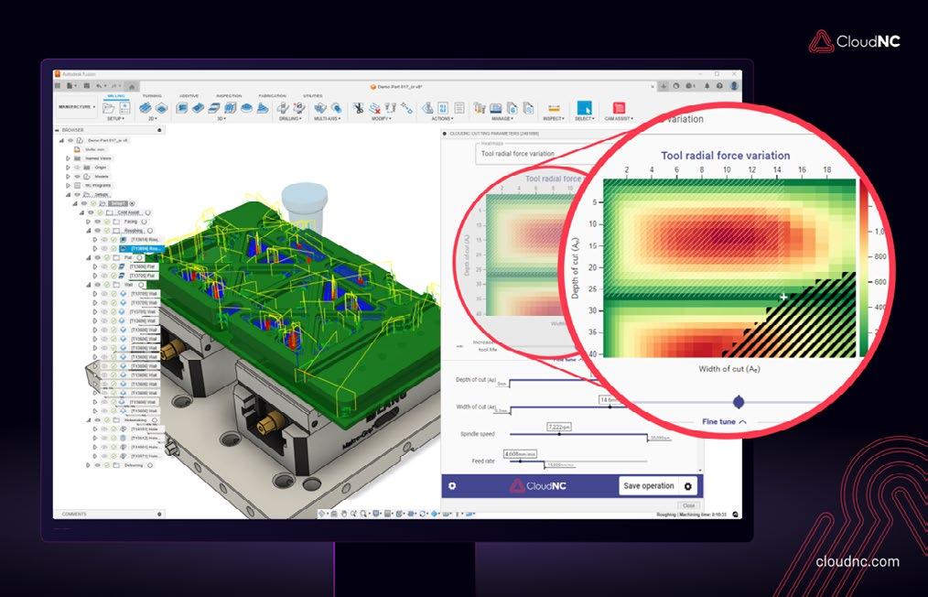Click the ruler icon above INSPECT
This screenshot has width=928, height=597.
coord(554,108)
